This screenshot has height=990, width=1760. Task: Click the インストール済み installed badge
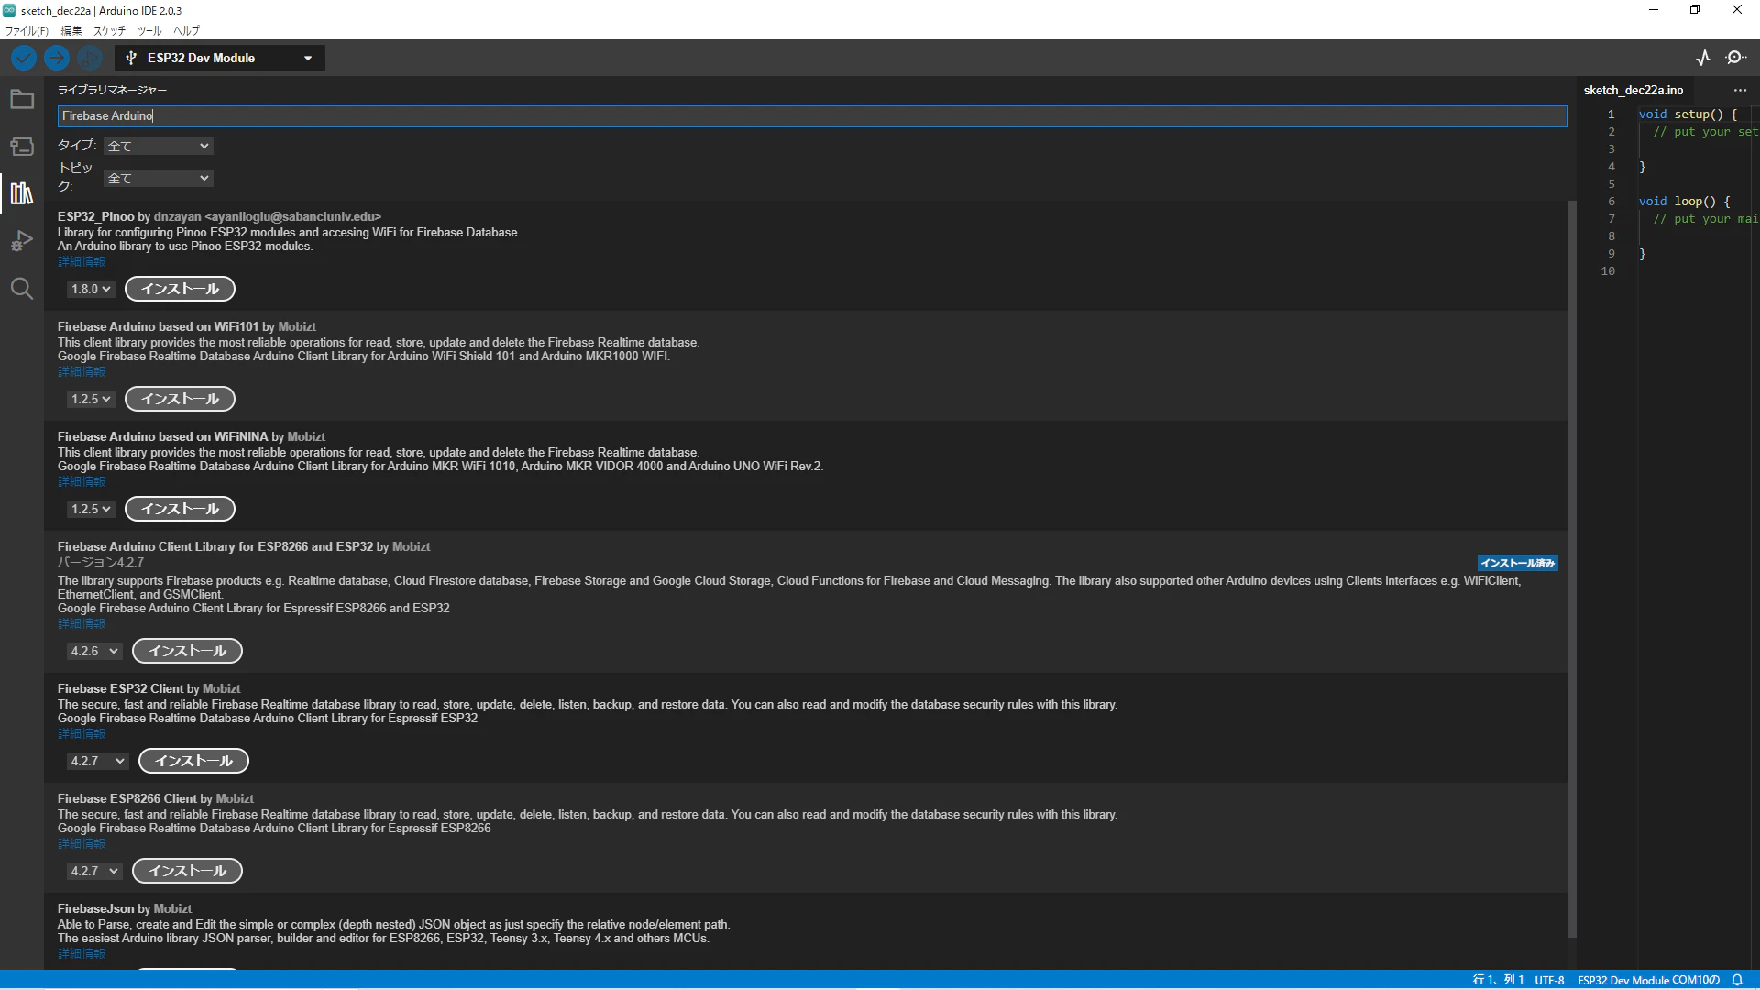tap(1517, 563)
